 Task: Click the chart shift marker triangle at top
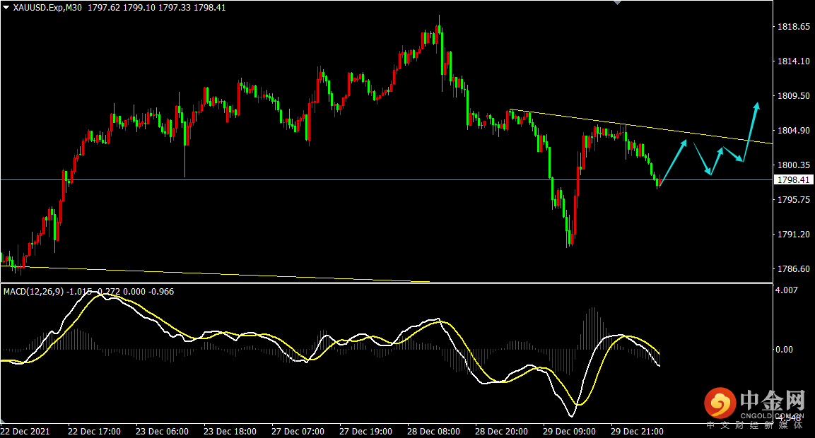point(618,3)
